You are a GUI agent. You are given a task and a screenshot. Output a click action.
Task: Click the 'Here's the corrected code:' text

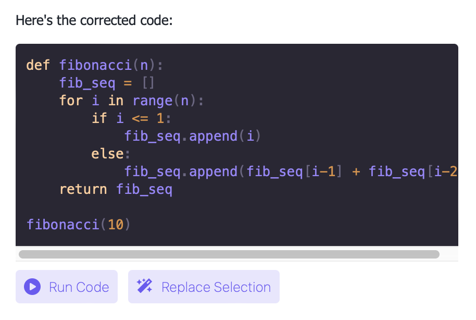click(x=94, y=20)
